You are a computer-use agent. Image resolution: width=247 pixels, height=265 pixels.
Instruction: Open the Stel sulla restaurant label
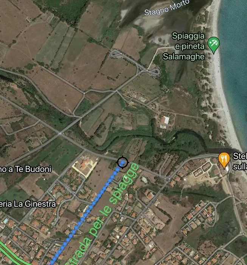(240, 161)
